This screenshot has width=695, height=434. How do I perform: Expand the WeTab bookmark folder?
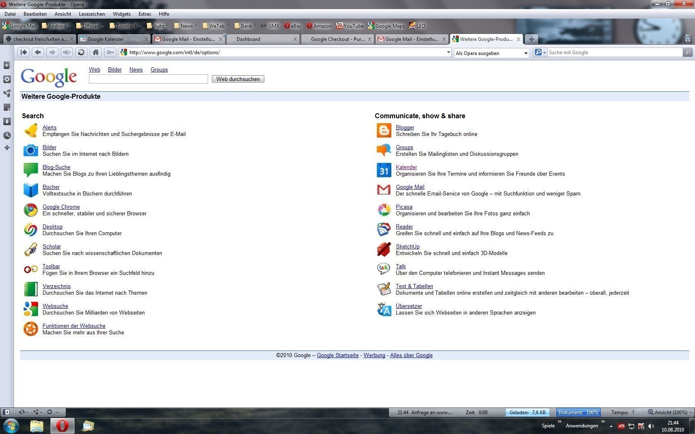pyautogui.click(x=216, y=26)
